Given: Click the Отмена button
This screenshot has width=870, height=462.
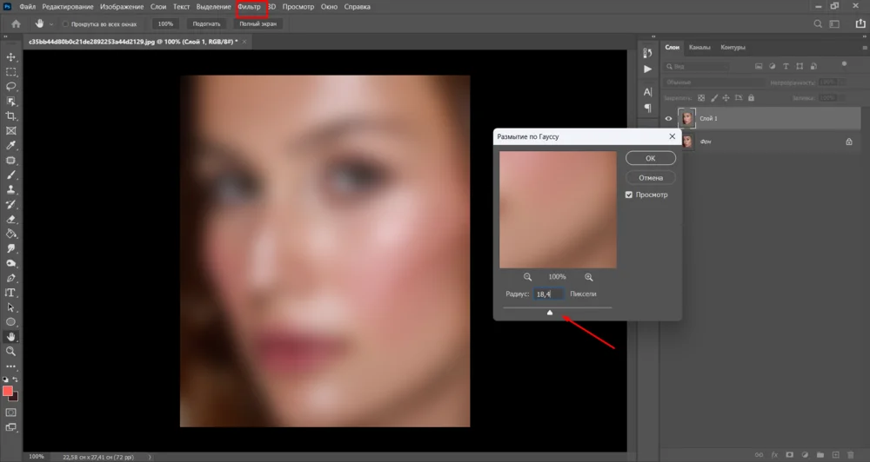Looking at the screenshot, I should 650,177.
